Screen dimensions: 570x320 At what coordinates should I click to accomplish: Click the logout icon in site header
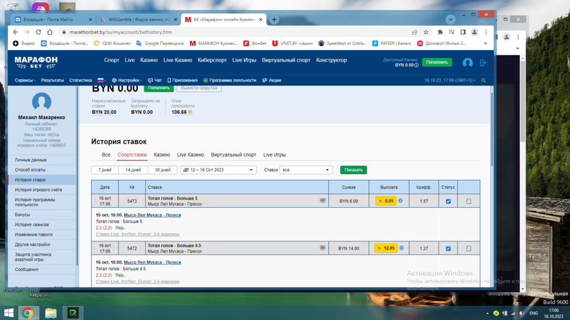(483, 63)
